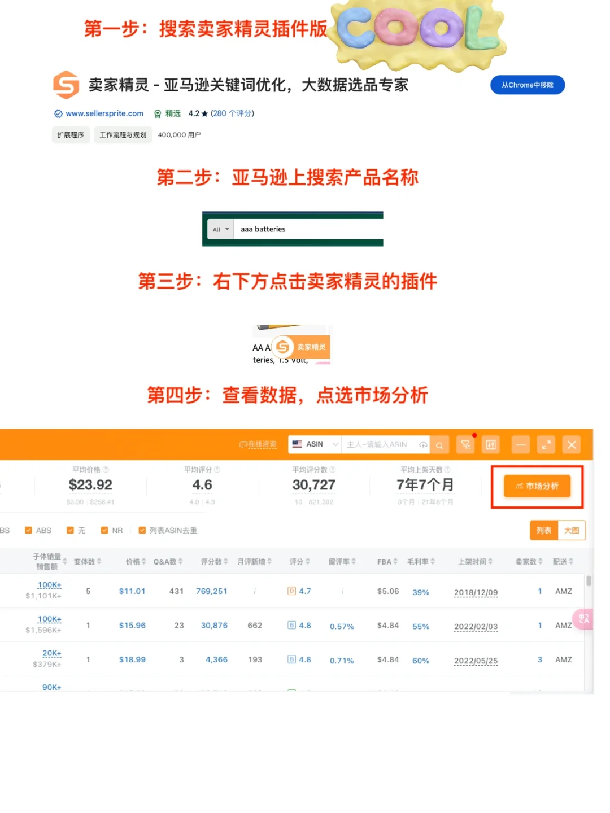The image size is (610, 813).
Task: Expand the SellerSprite panel to fullscreen
Action: click(x=546, y=445)
